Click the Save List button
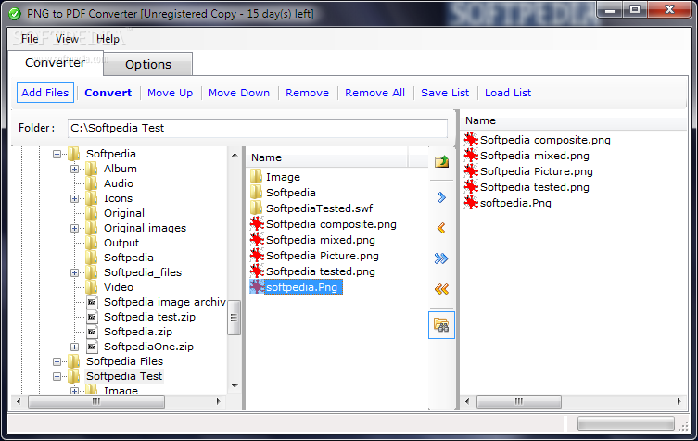Image resolution: width=698 pixels, height=441 pixels. click(x=445, y=93)
